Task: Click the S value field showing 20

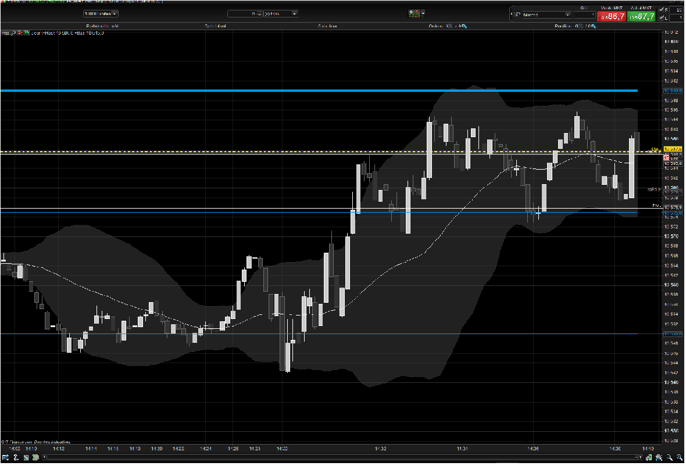Action: point(676,10)
